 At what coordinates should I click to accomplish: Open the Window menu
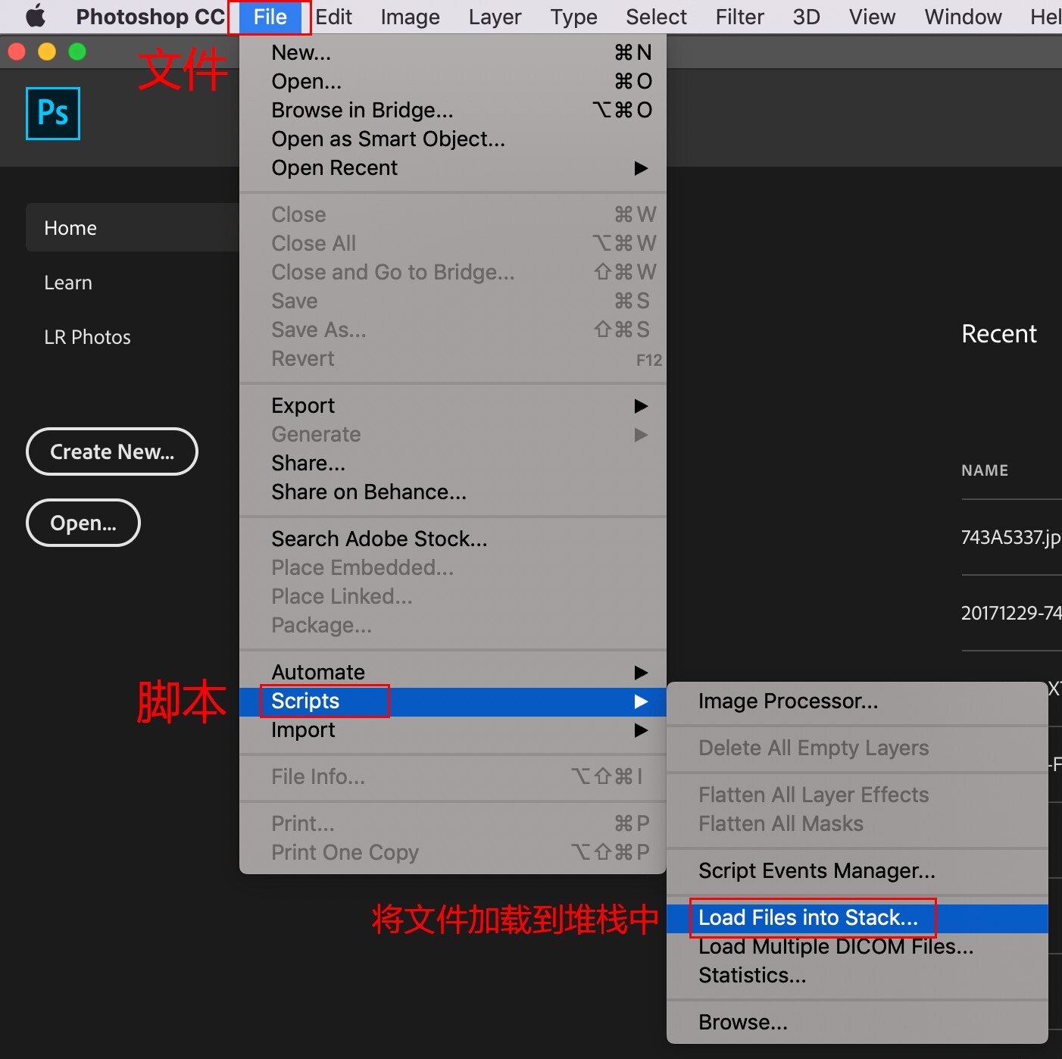tap(963, 17)
